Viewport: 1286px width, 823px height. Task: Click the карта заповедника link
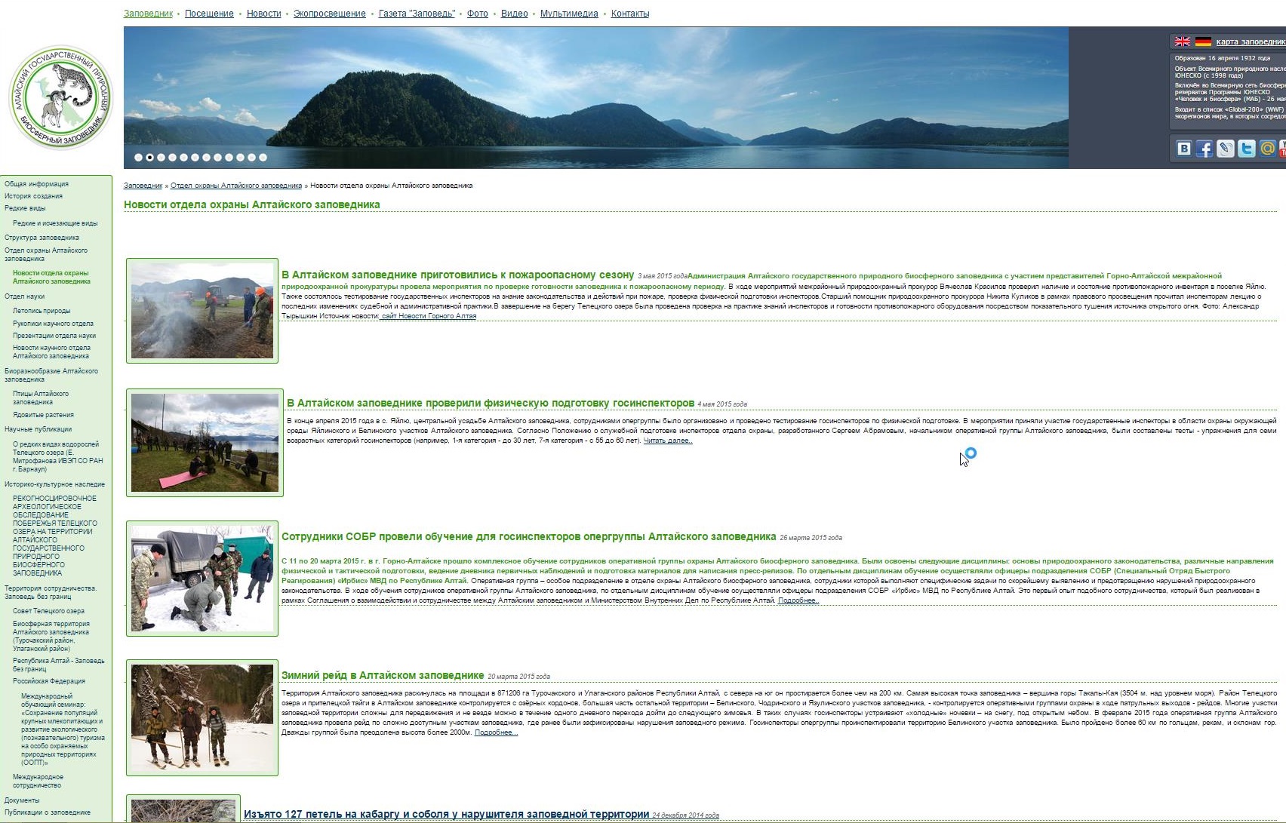pos(1250,41)
